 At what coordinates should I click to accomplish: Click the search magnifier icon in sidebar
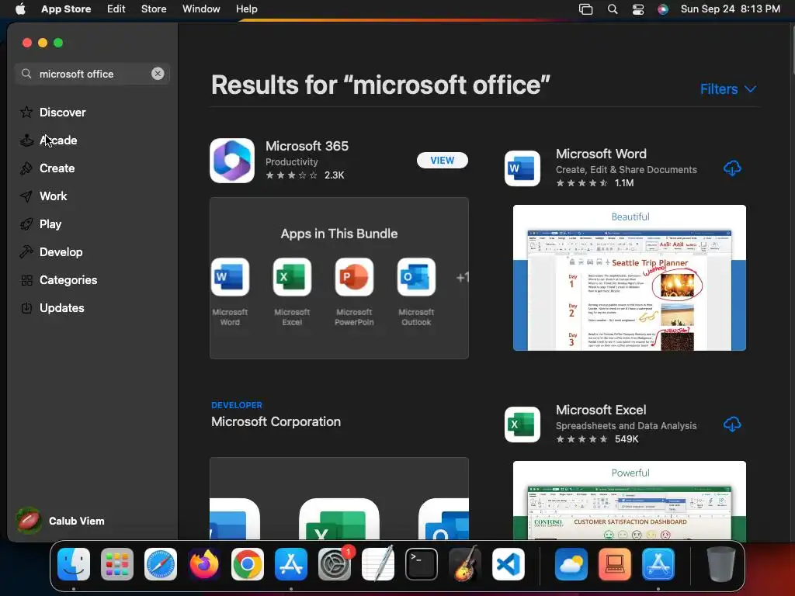click(26, 74)
